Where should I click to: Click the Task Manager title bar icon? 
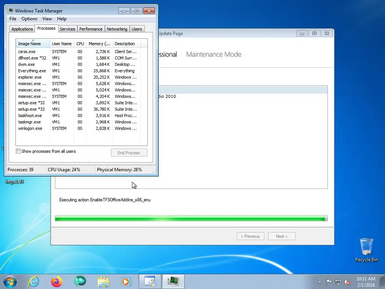[10, 11]
